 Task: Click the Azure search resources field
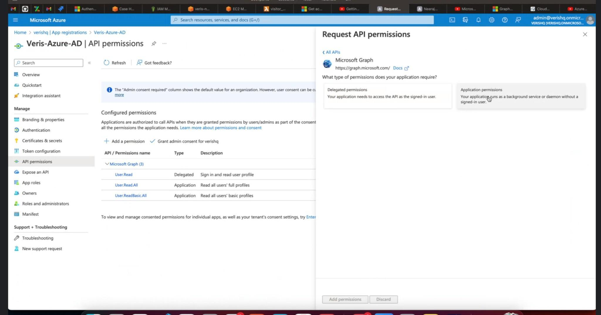tap(302, 20)
